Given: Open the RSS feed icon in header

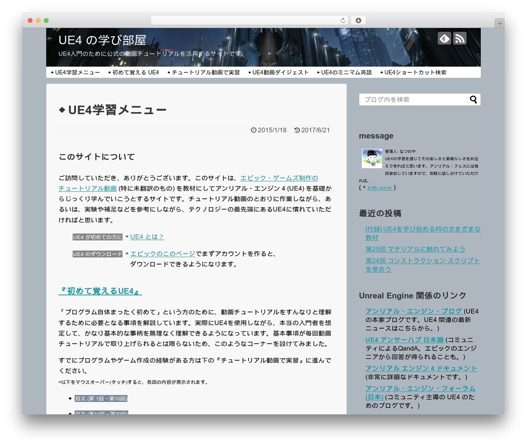Looking at the screenshot, I should pos(460,38).
